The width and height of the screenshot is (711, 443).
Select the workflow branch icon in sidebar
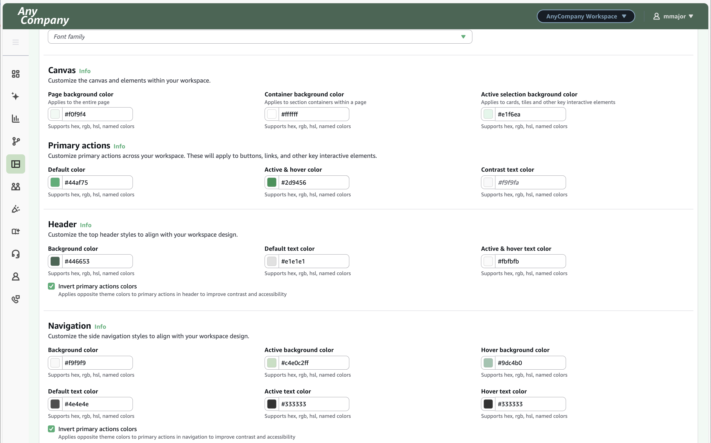tap(16, 141)
